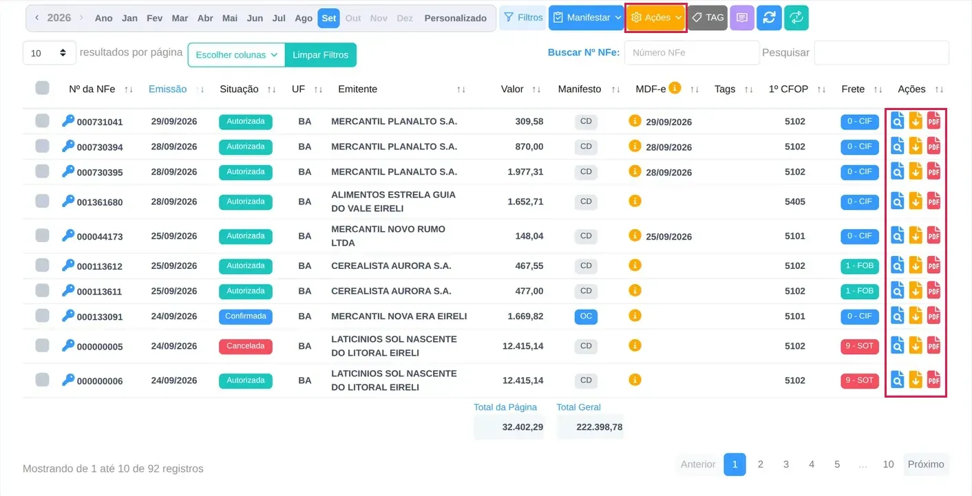This screenshot has width=972, height=496.
Task: Click the Número NFe search field
Action: (x=692, y=52)
